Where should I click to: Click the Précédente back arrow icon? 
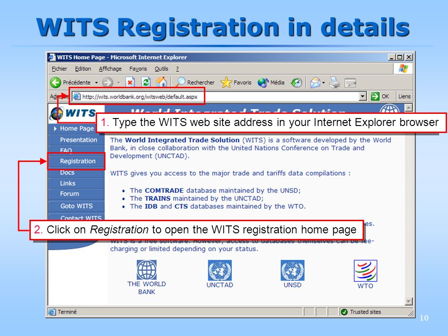click(56, 83)
